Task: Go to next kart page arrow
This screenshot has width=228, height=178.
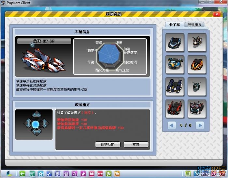Action: pyautogui.click(x=200, y=125)
